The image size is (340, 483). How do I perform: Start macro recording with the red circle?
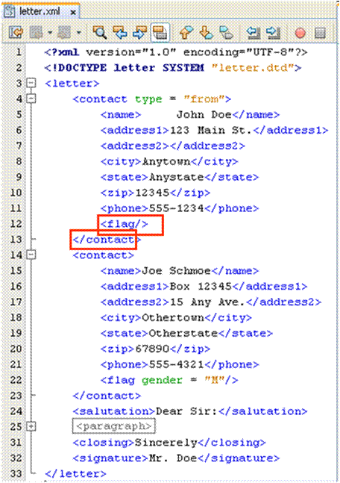pyautogui.click(x=300, y=32)
